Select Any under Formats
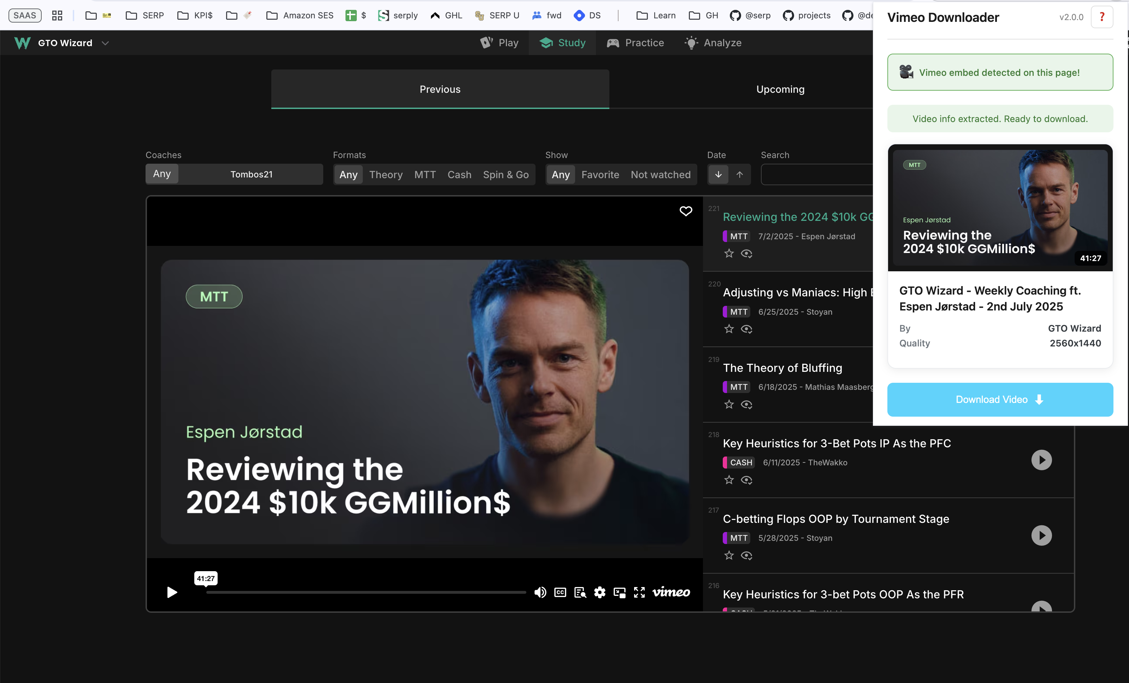Image resolution: width=1129 pixels, height=683 pixels. pos(348,174)
